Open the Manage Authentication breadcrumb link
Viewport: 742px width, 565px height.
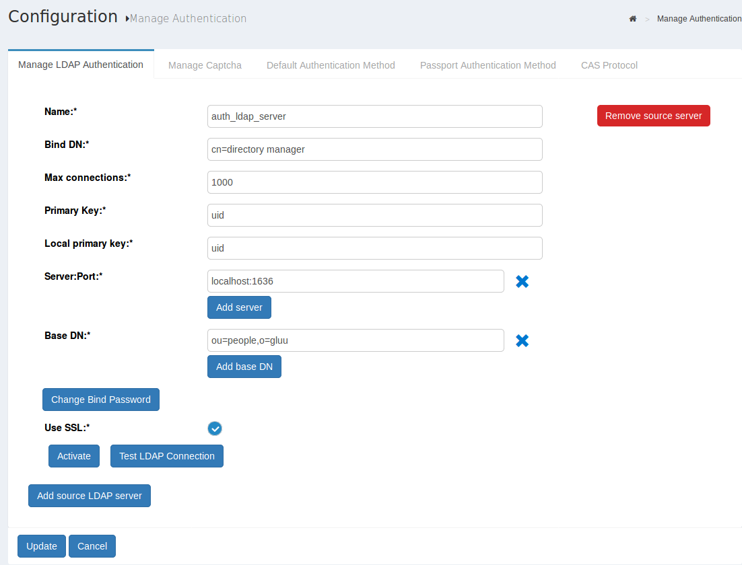click(698, 18)
